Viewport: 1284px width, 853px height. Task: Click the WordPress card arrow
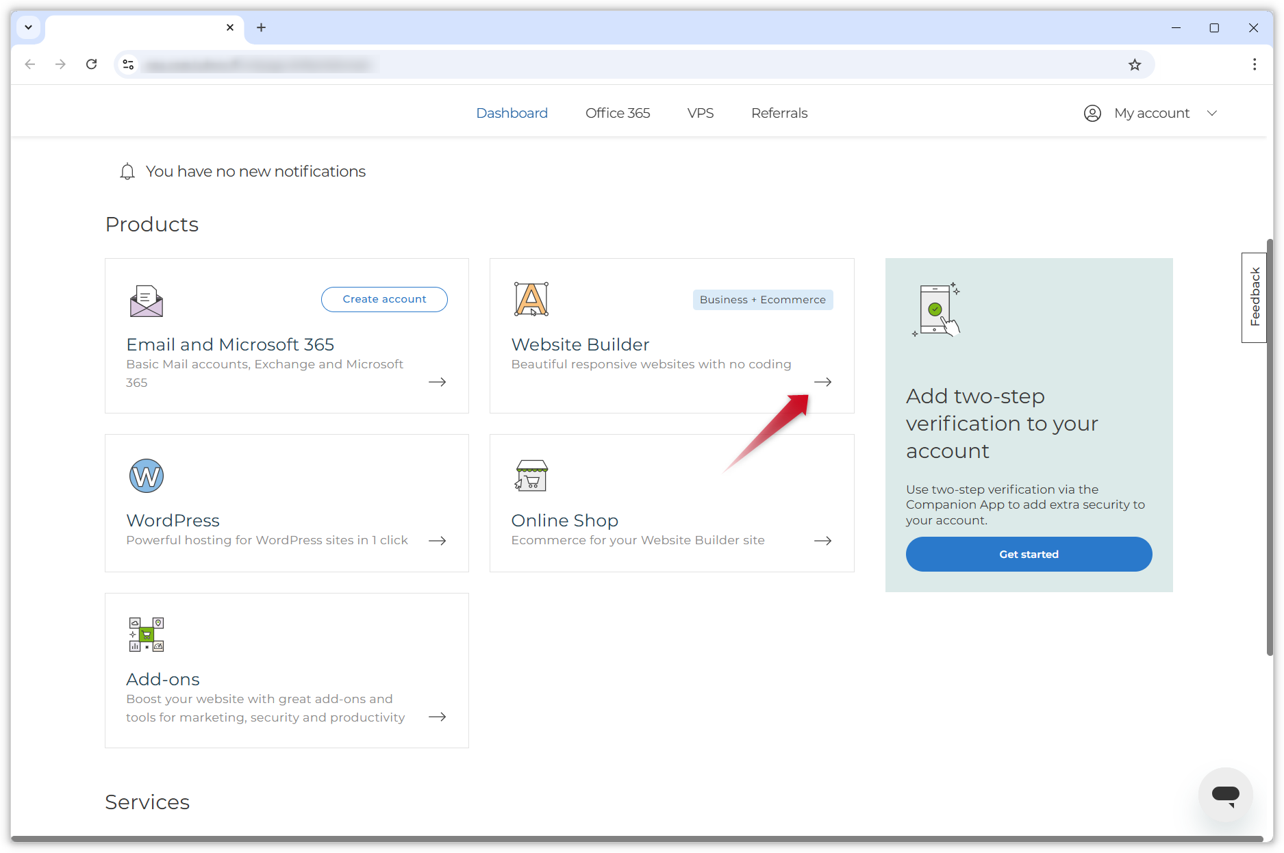tap(437, 540)
